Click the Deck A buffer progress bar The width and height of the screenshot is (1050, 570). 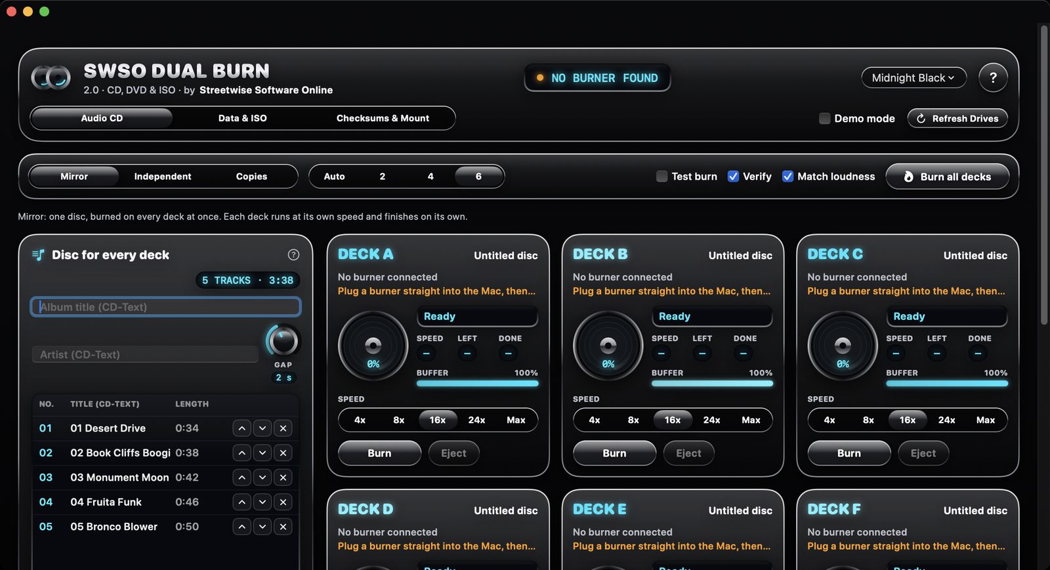tap(477, 384)
